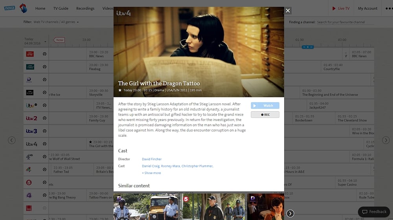
Task: Open Bordertown programme entry
Action: point(314,118)
